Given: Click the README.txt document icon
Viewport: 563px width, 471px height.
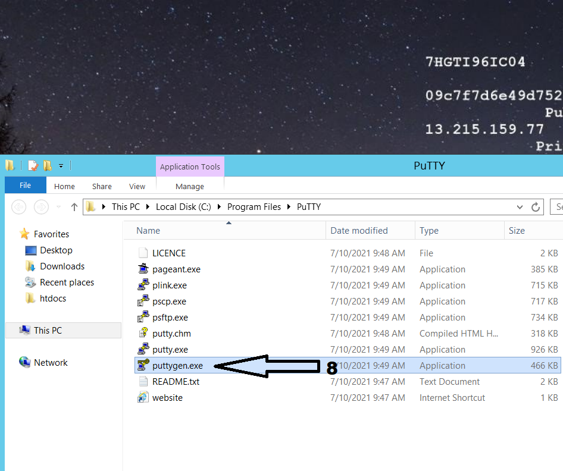Looking at the screenshot, I should point(143,381).
